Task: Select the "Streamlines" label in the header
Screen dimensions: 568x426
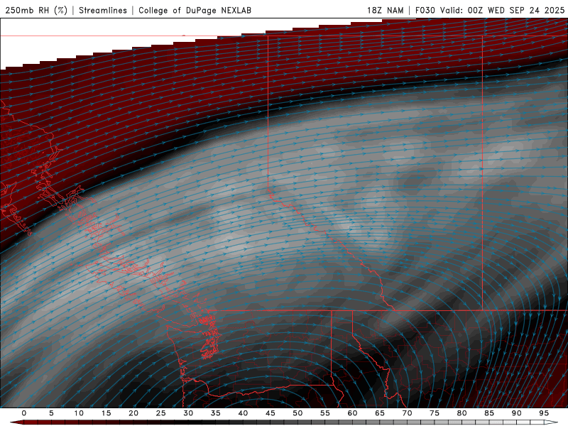Action: click(x=103, y=10)
